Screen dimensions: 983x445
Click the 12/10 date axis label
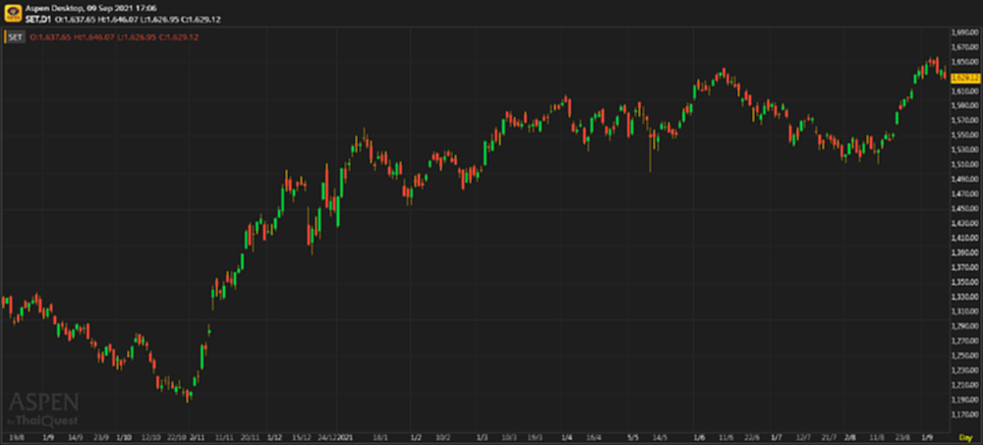151,437
